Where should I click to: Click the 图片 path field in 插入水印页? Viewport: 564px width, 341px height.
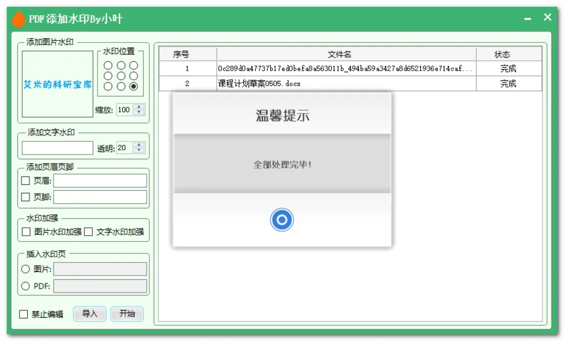click(100, 269)
